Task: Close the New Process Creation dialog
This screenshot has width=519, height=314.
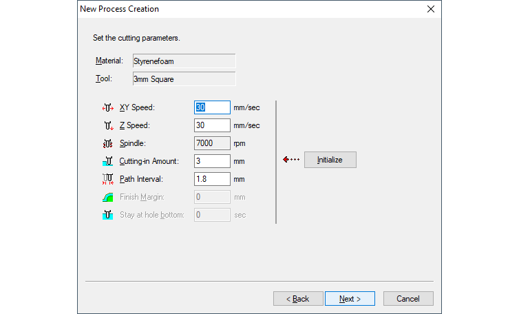Action: point(431,9)
